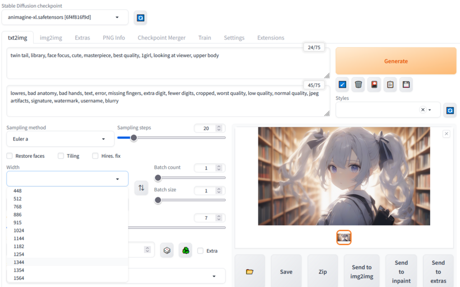Open the Stable Diffusion checkpoint dropdown

[65, 17]
